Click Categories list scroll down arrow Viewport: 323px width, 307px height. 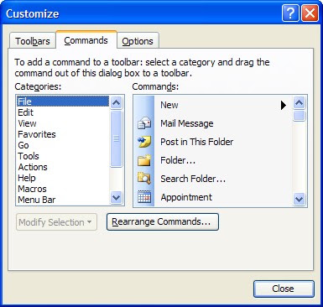116,198
